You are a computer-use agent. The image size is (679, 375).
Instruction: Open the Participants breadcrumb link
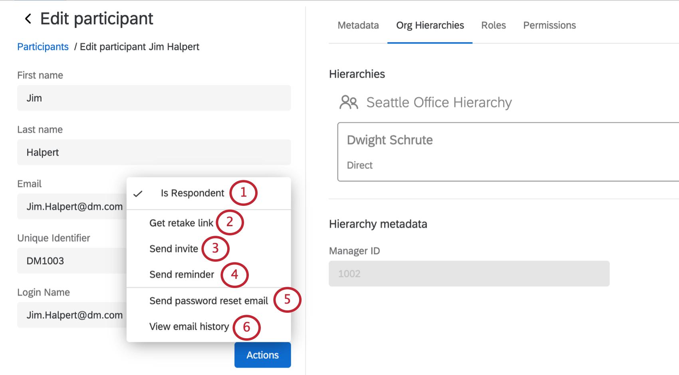pos(43,47)
